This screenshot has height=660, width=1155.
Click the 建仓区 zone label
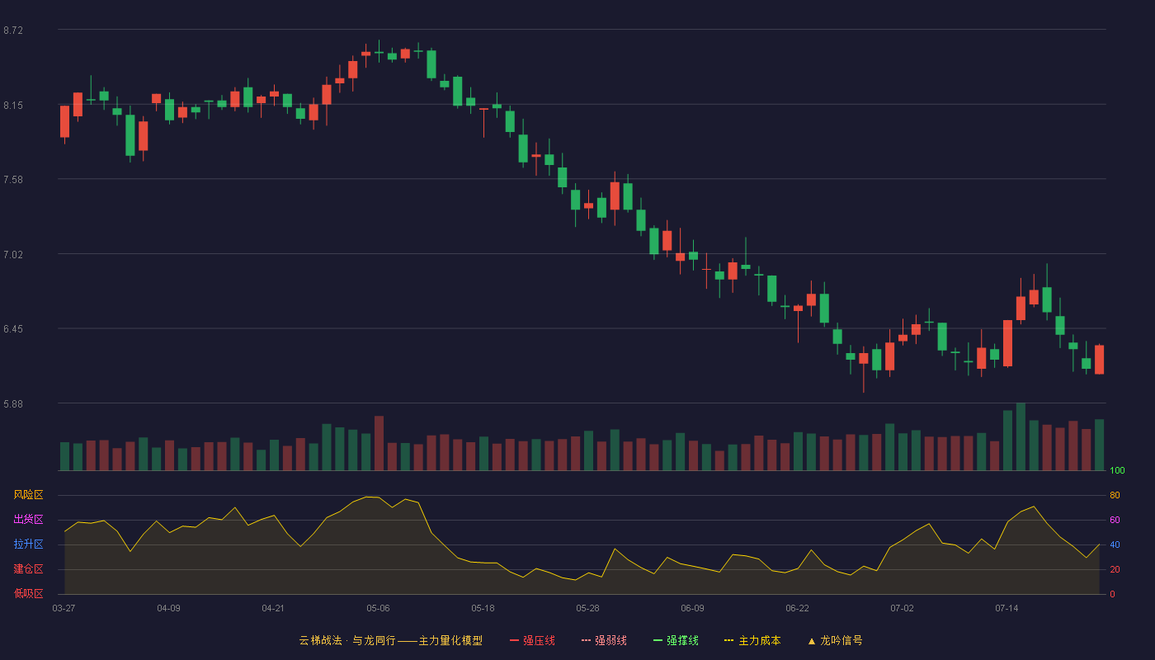point(28,569)
